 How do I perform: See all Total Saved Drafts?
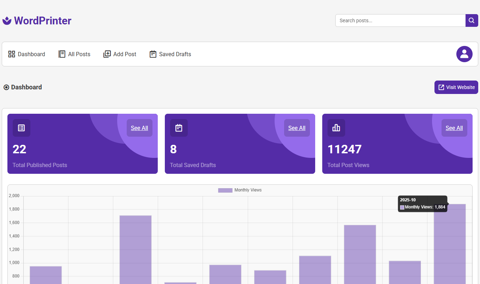[x=297, y=128]
